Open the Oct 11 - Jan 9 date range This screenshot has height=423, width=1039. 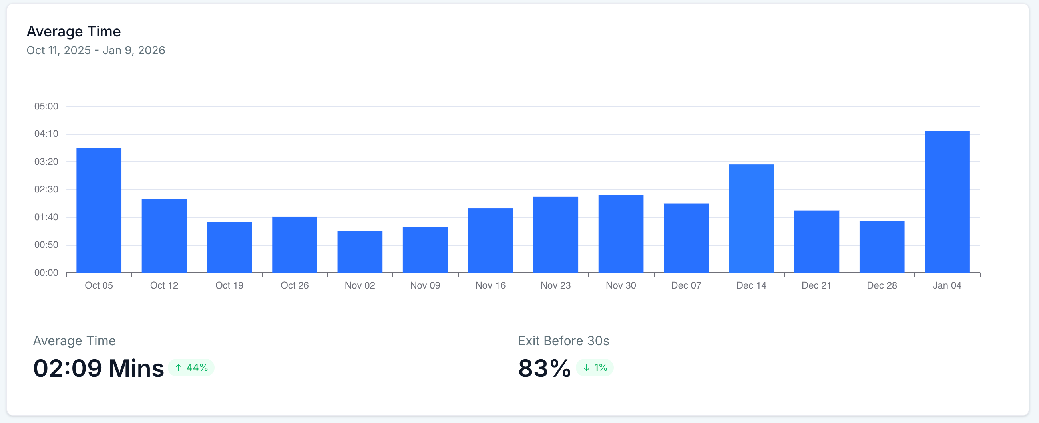coord(96,50)
